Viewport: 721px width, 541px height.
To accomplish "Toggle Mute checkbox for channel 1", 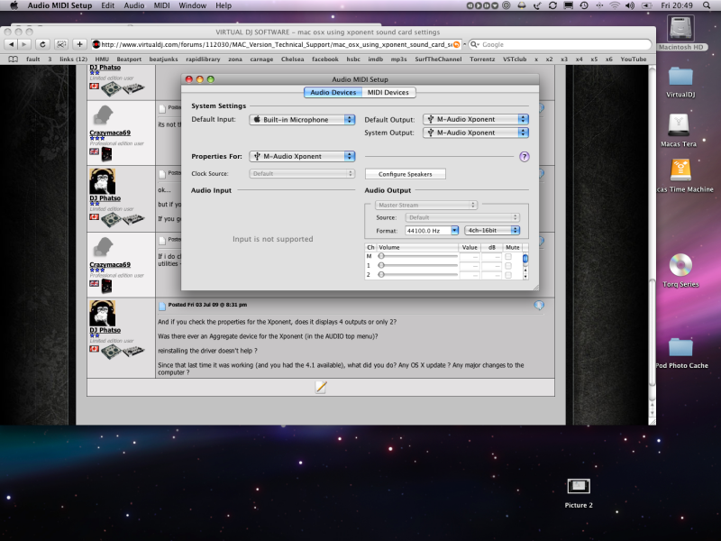I will tap(508, 265).
